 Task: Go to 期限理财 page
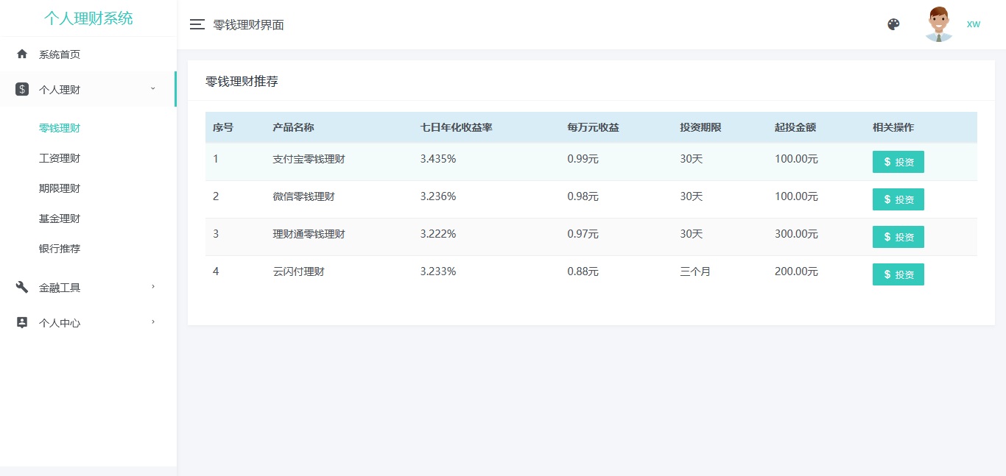[60, 188]
